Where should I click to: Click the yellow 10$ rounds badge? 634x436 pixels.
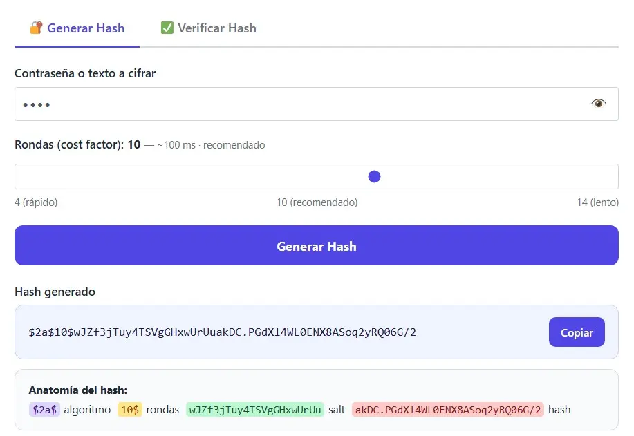pos(130,410)
